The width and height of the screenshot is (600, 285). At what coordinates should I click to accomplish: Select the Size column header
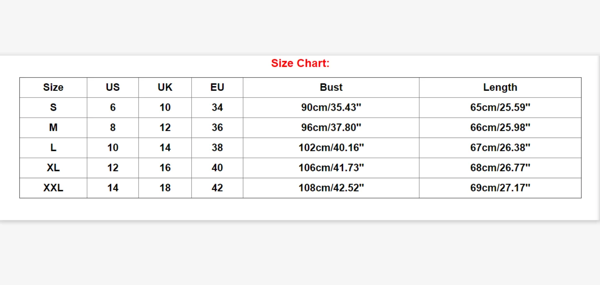click(53, 87)
